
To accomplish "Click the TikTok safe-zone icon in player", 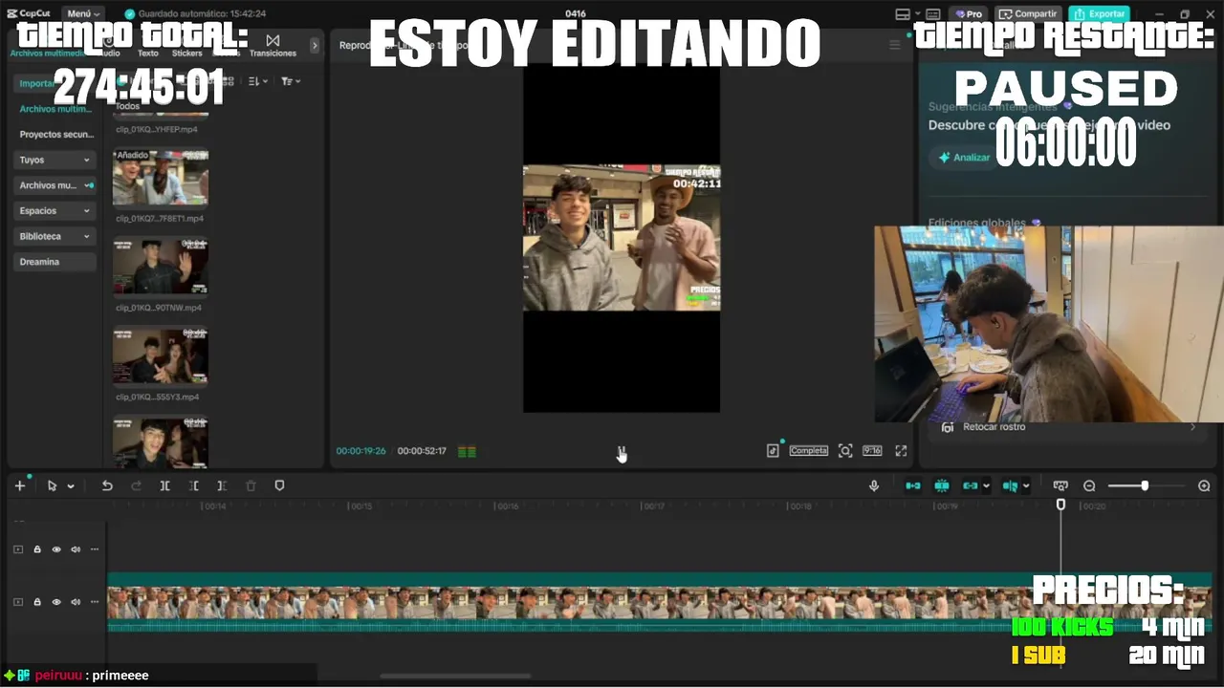I will click(x=773, y=451).
